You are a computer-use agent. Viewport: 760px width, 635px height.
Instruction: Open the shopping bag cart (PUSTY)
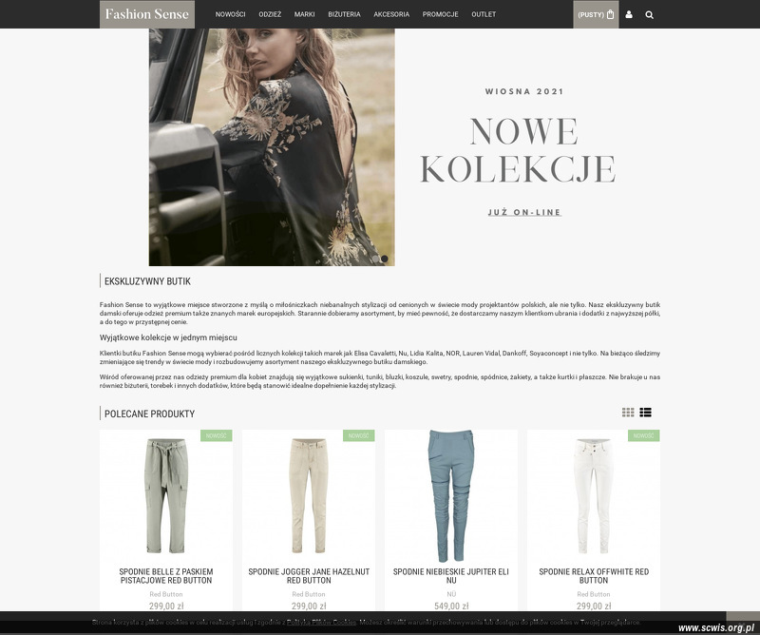tap(596, 14)
